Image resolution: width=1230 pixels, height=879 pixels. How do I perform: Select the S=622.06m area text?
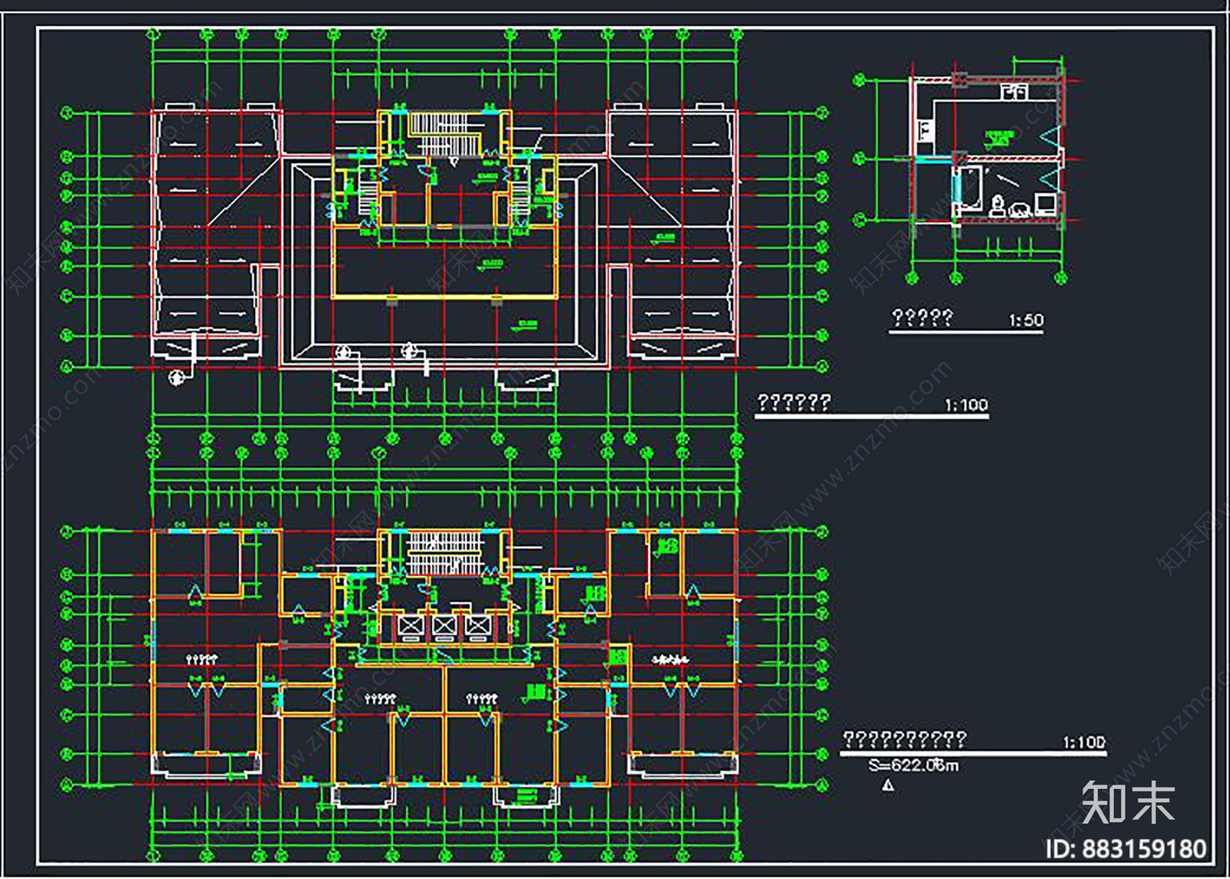click(x=913, y=766)
